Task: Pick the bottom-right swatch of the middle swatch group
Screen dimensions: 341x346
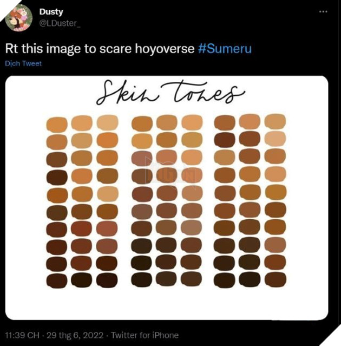Action: pos(192,279)
